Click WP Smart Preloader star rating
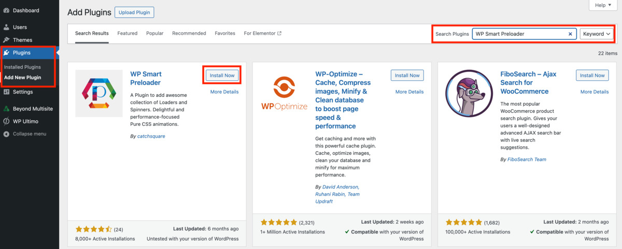 pos(94,229)
